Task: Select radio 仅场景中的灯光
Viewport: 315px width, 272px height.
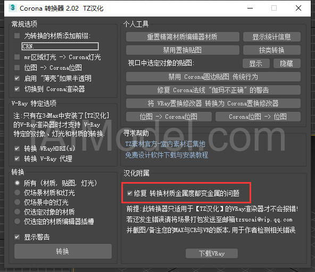Action: tap(17, 202)
